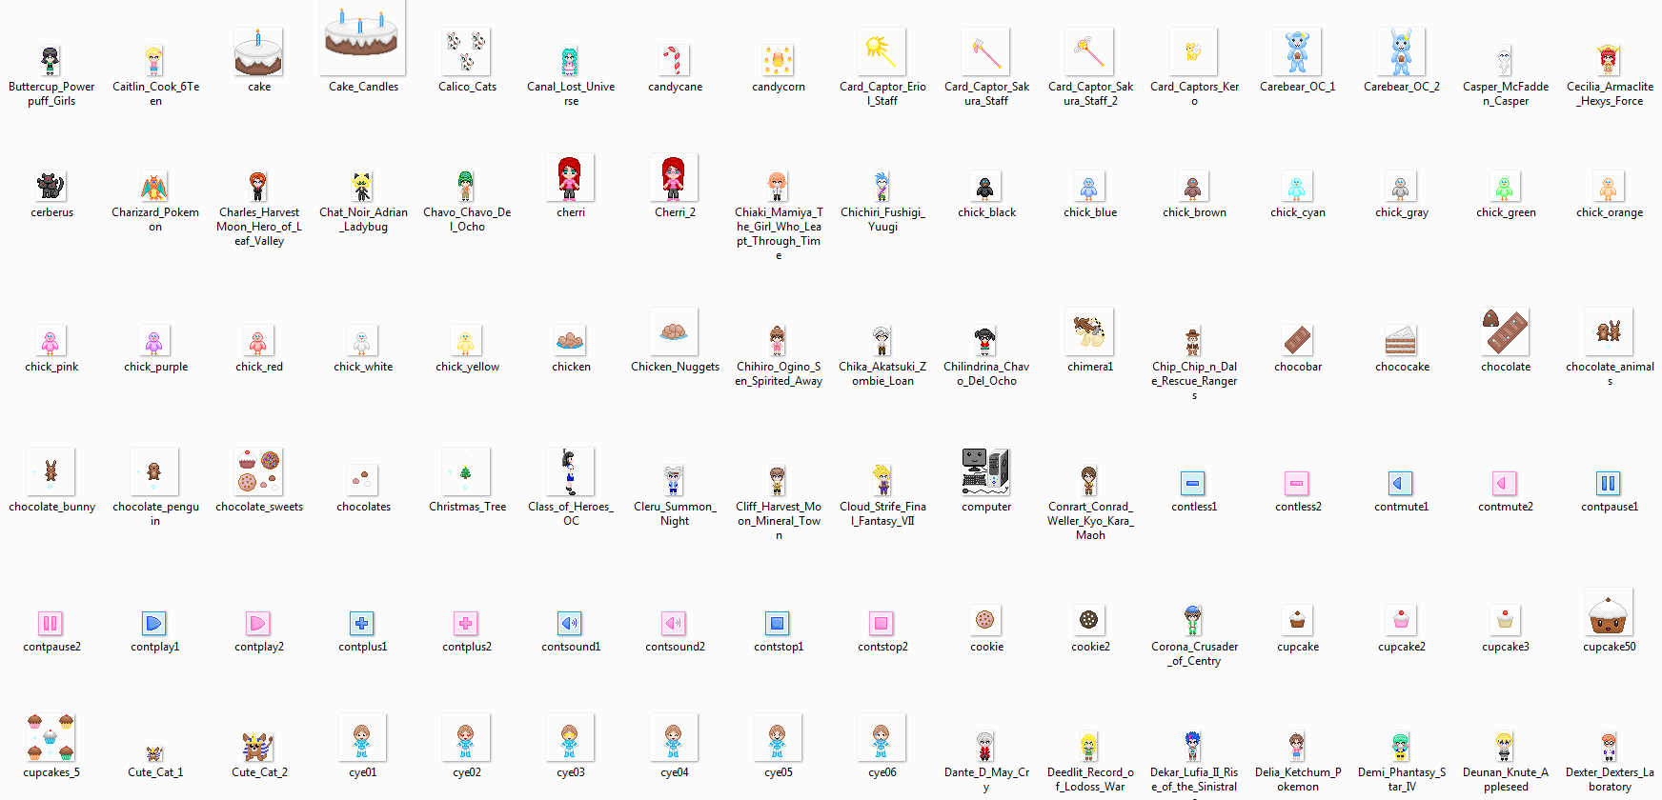Viewport: 1662px width, 800px height.
Task: Click the chimera1 icon
Action: (x=1089, y=332)
